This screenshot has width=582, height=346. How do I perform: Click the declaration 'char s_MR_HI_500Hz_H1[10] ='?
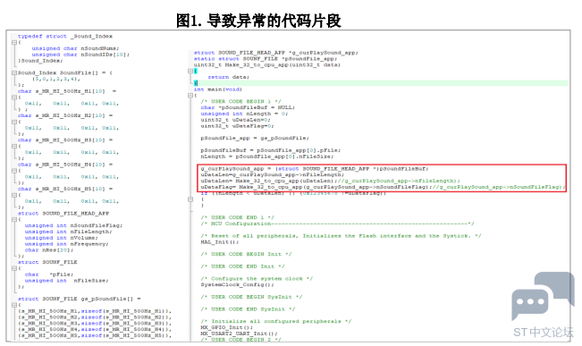[67, 91]
